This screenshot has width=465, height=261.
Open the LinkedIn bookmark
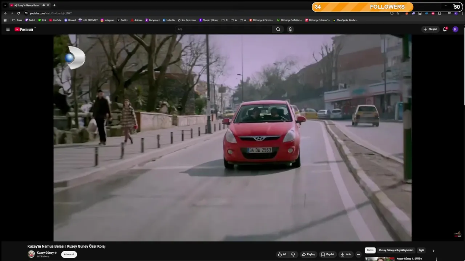tap(169, 20)
